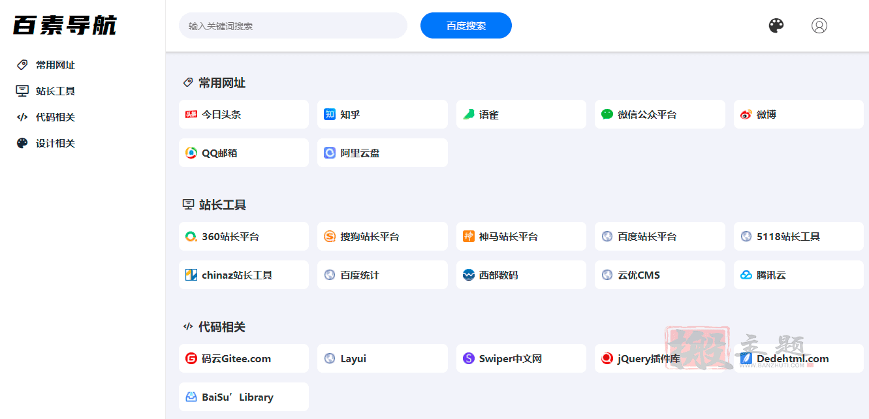
Task: Open the Layui link
Action: (x=383, y=358)
